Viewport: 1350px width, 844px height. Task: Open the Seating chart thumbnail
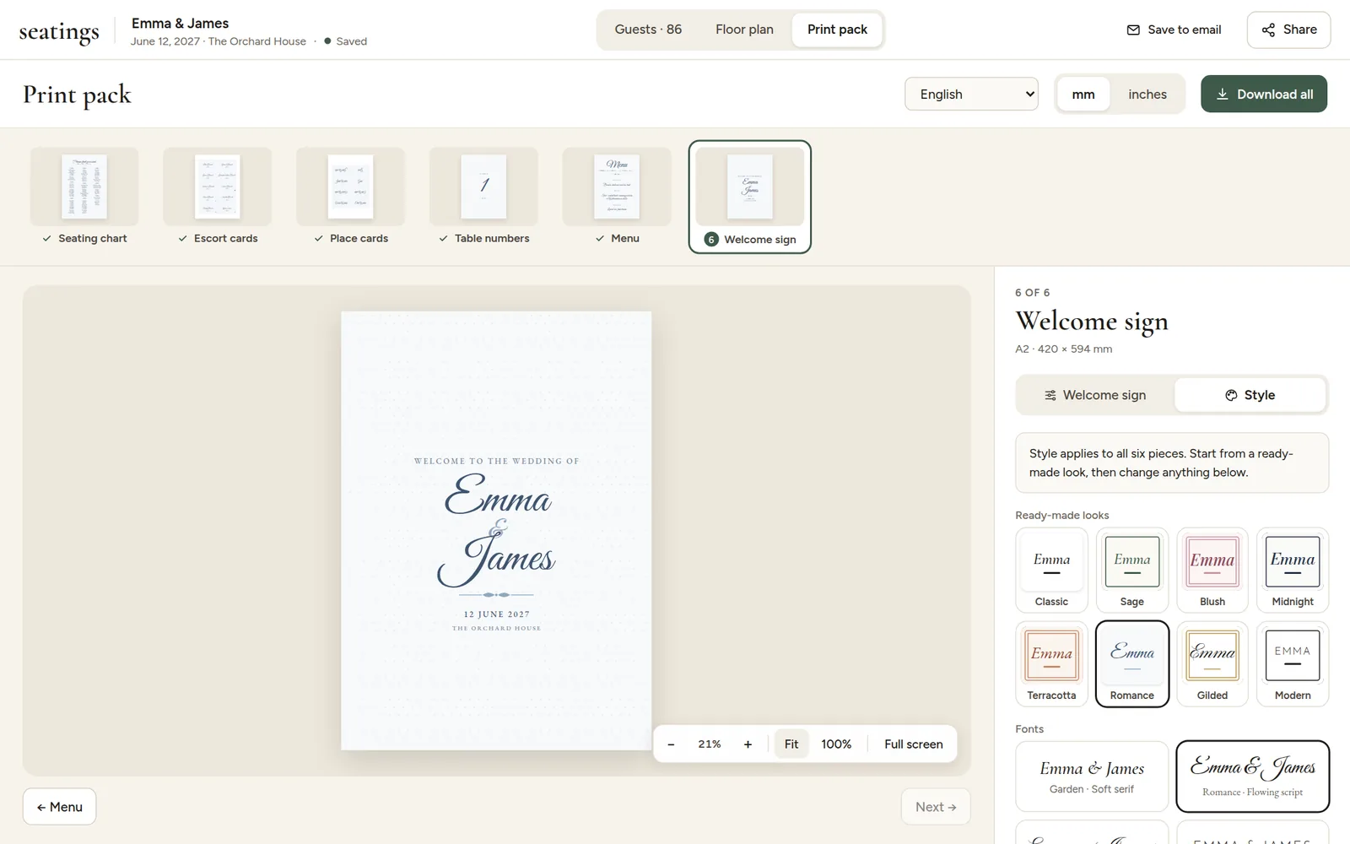[x=84, y=197]
